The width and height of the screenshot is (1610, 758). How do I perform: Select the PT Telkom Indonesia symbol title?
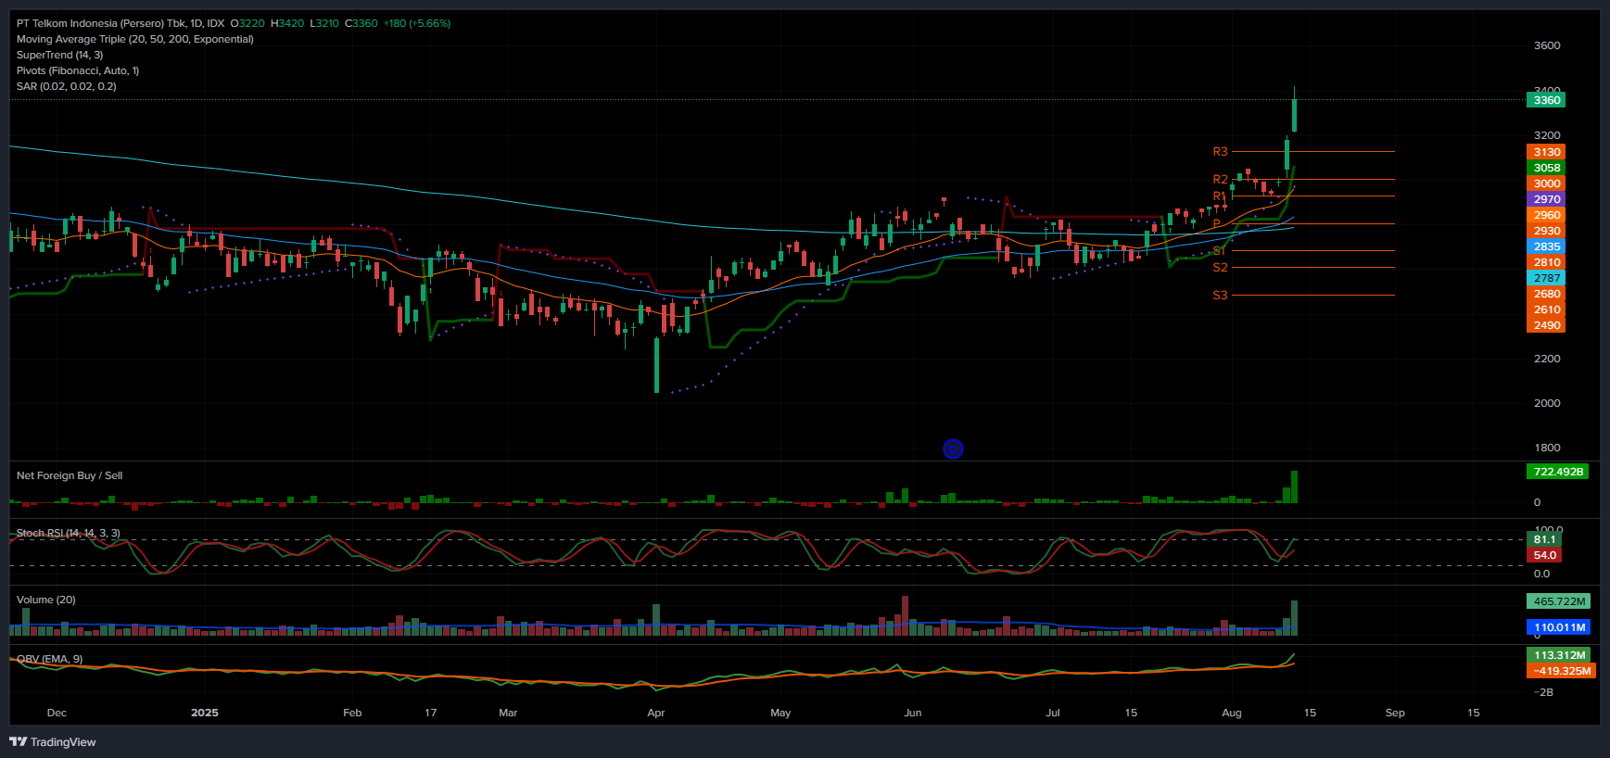click(x=120, y=23)
